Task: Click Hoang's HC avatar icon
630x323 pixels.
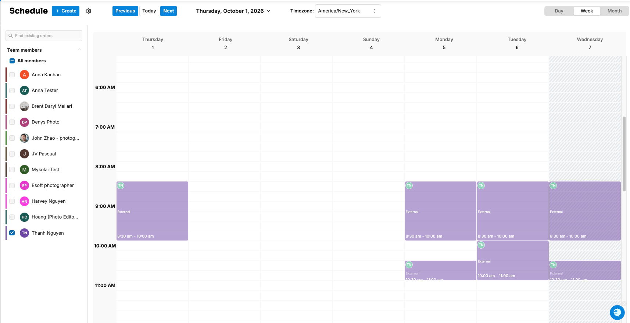Action: tap(24, 217)
